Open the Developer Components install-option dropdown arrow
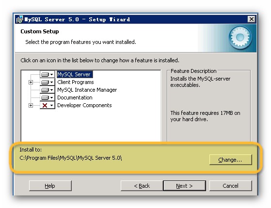271x208 pixels. [x=52, y=106]
